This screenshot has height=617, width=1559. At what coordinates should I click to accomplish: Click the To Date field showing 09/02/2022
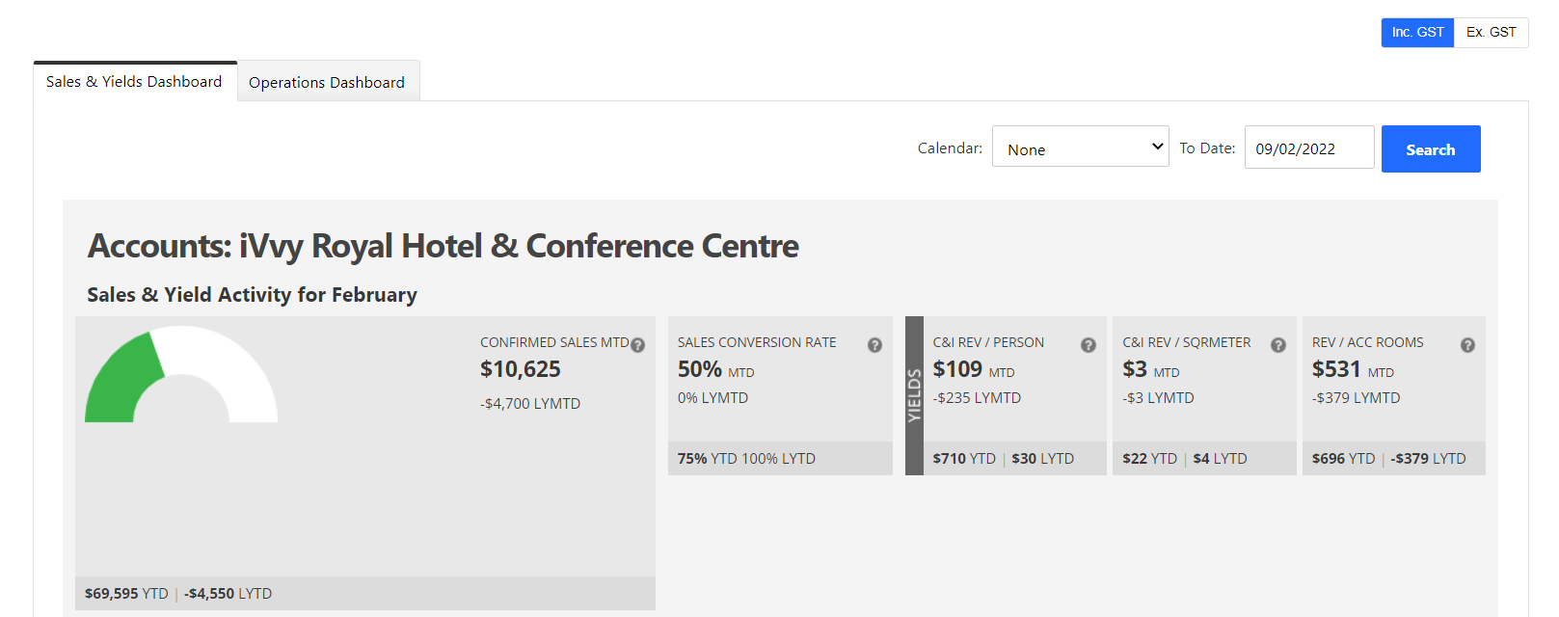[1309, 148]
